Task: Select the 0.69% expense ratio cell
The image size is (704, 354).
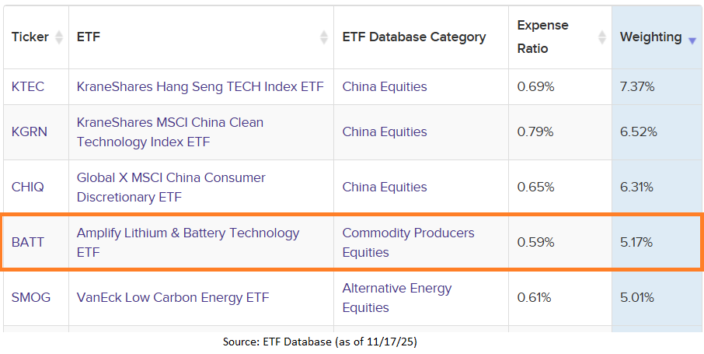Action: 536,86
